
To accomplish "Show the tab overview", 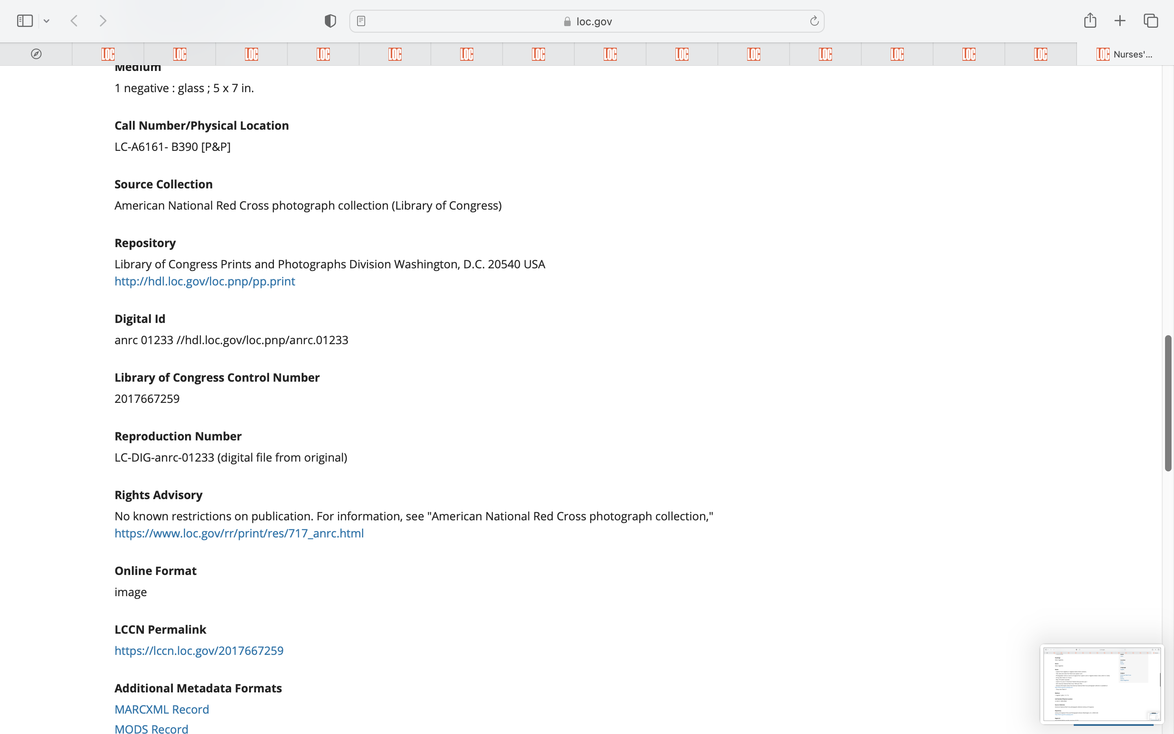I will pos(1151,21).
